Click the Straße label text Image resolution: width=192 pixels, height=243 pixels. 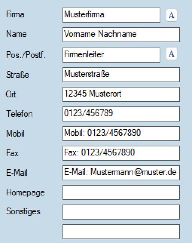(x=17, y=75)
